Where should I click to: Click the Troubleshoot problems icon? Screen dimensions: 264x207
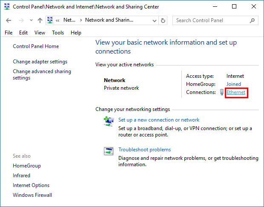[109, 151]
